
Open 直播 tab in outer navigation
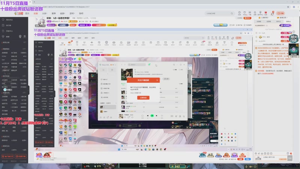coord(36,14)
